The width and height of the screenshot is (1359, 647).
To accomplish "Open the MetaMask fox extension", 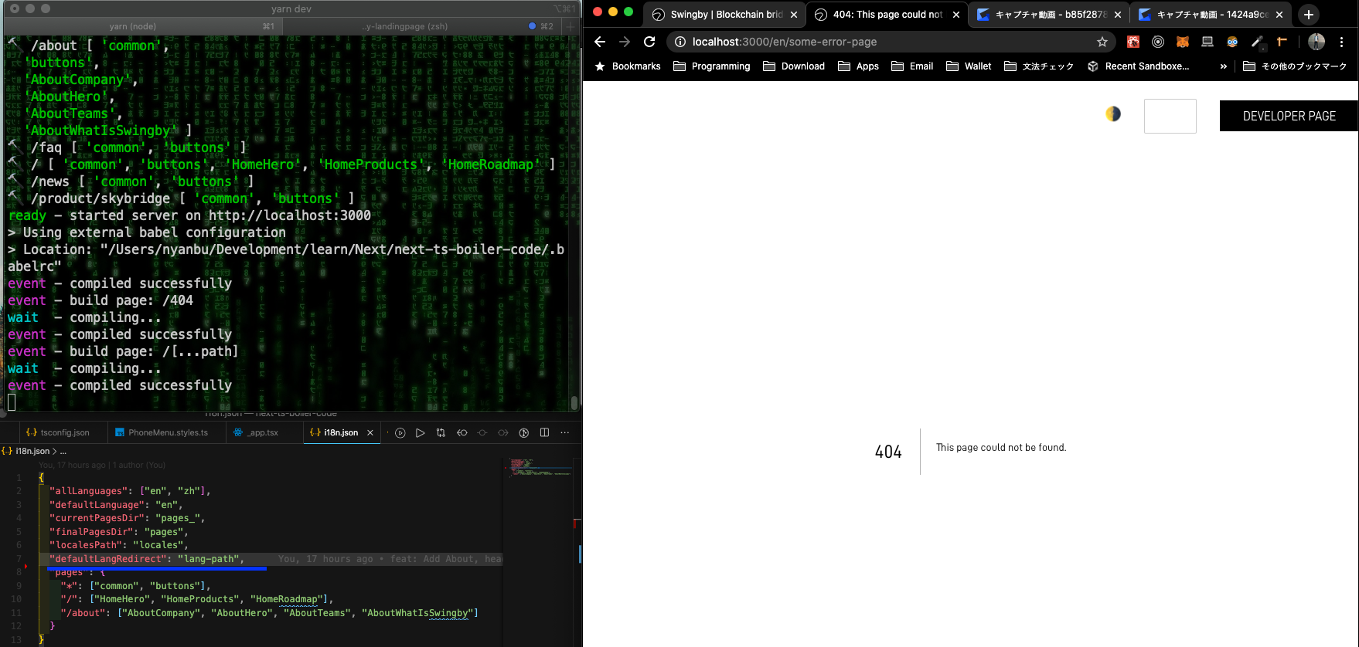I will pos(1183,42).
